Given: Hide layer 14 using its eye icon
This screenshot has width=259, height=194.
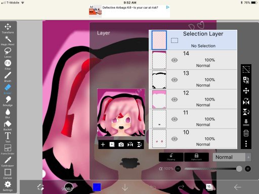Looking at the screenshot, I should point(175,60).
